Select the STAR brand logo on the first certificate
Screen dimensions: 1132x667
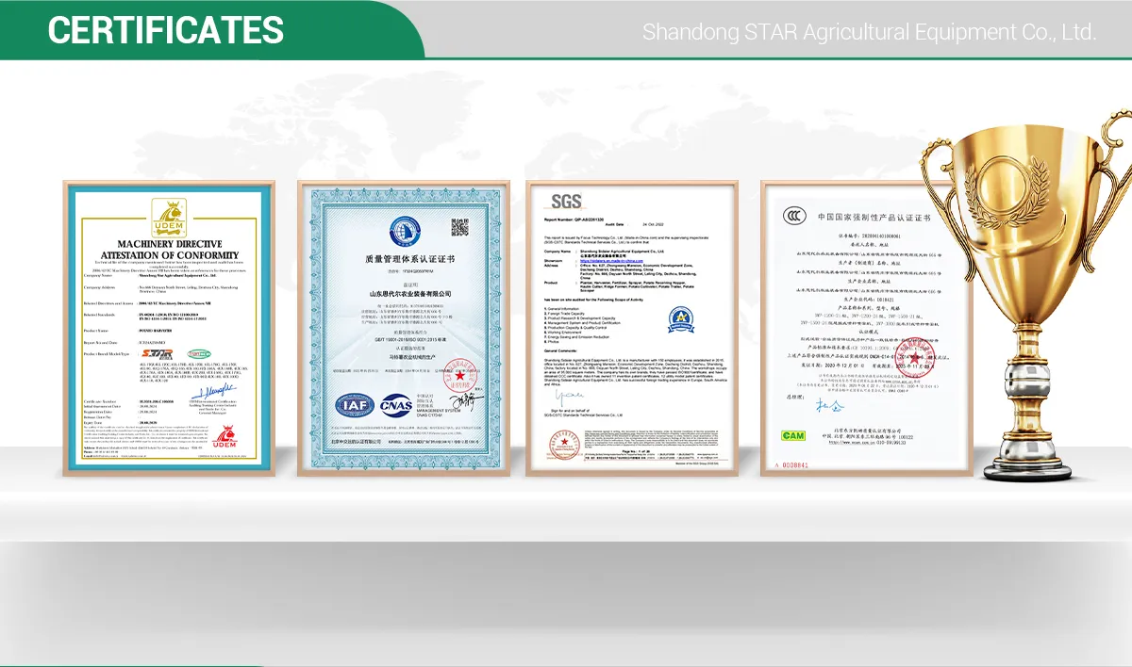(x=158, y=355)
